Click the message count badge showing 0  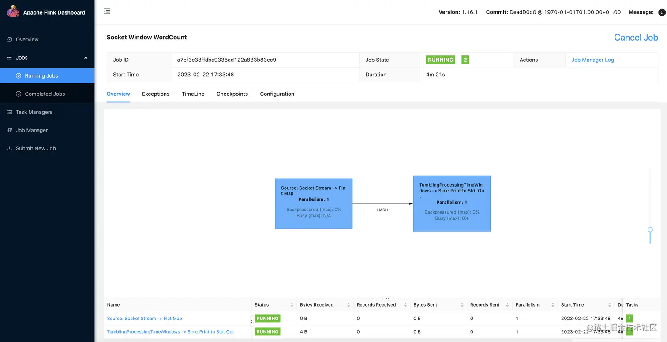tap(662, 12)
